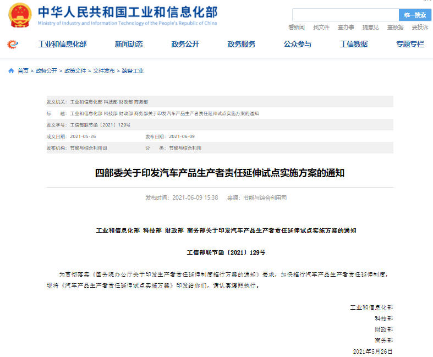Select 公众参与 in navigation bar
Image resolution: width=433 pixels, height=357 pixels.
(297, 45)
